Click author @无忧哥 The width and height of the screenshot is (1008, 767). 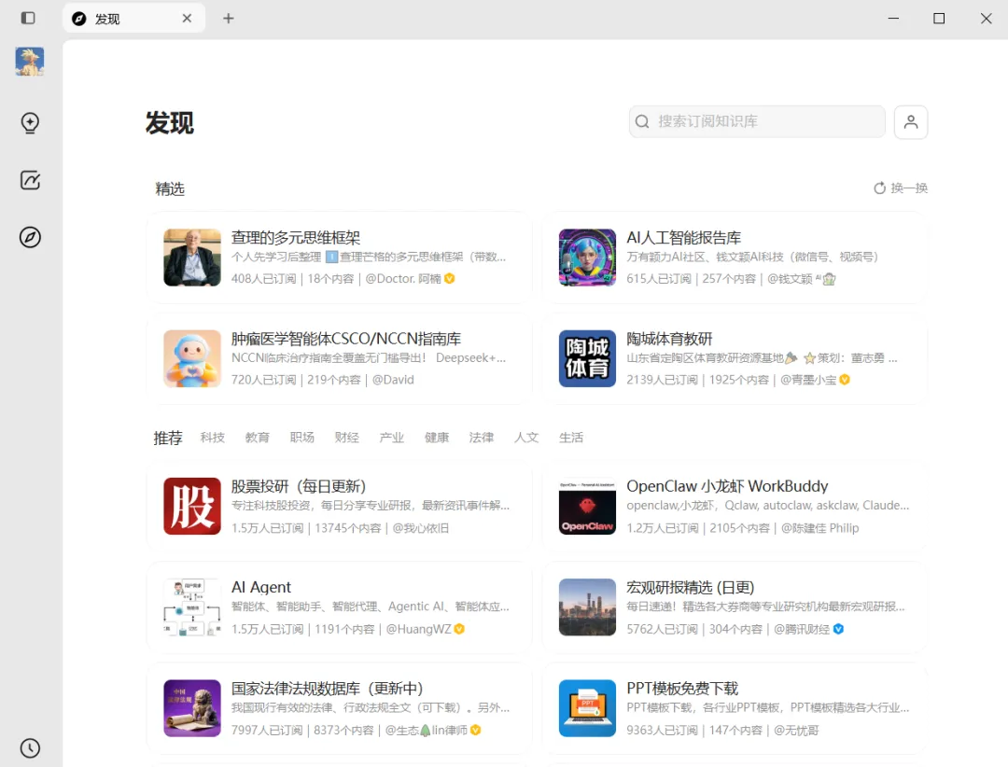pyautogui.click(x=796, y=731)
